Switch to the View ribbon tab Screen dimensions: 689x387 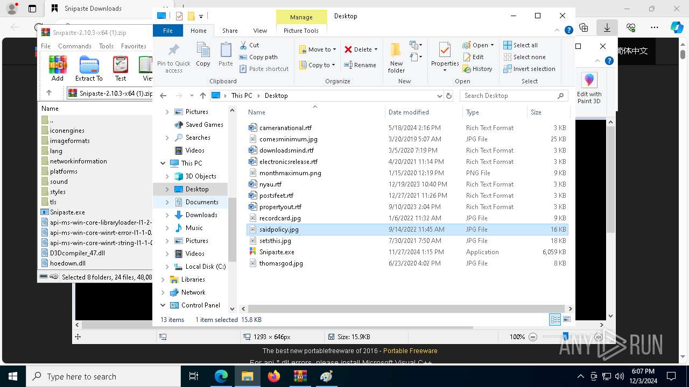[x=260, y=31]
